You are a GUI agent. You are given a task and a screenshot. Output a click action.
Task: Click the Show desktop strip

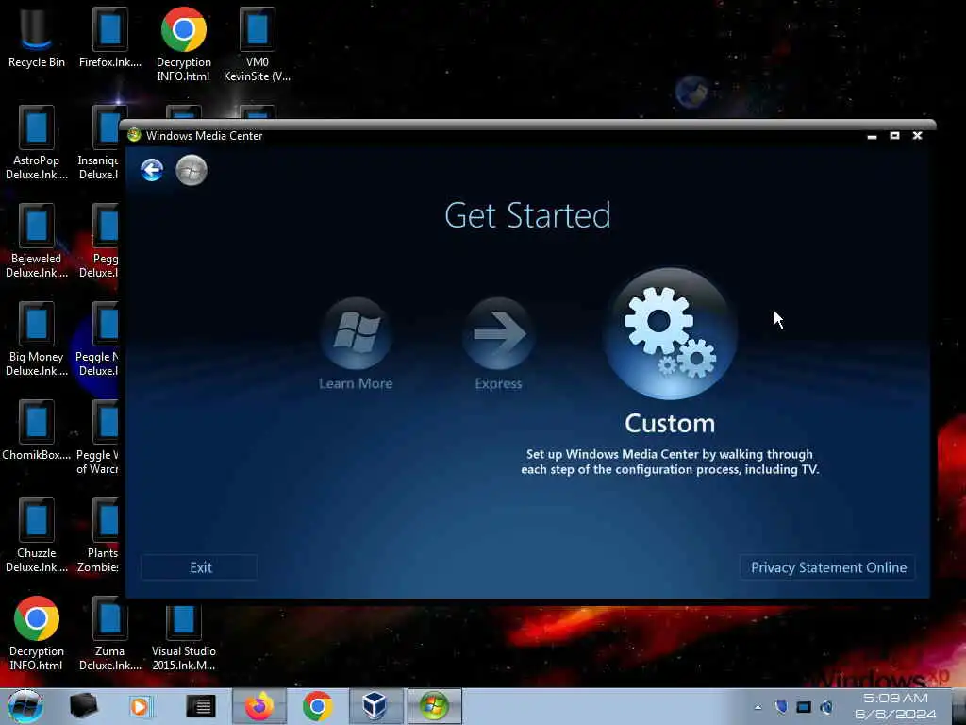(958, 706)
